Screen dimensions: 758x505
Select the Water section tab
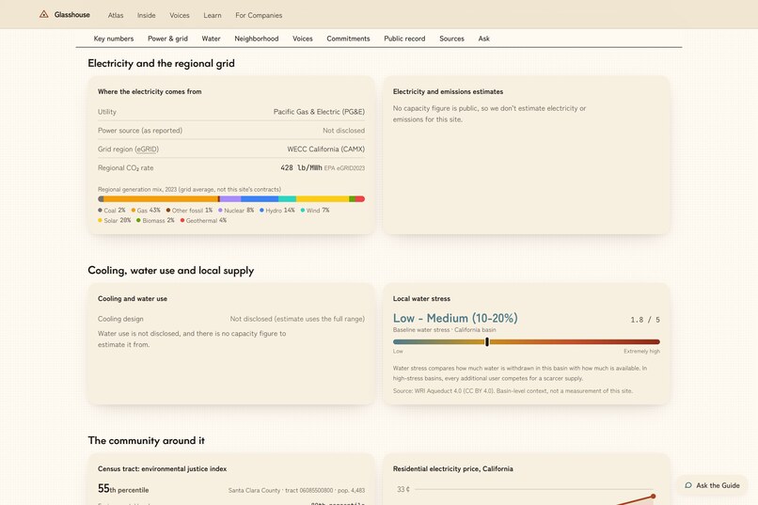(x=211, y=39)
